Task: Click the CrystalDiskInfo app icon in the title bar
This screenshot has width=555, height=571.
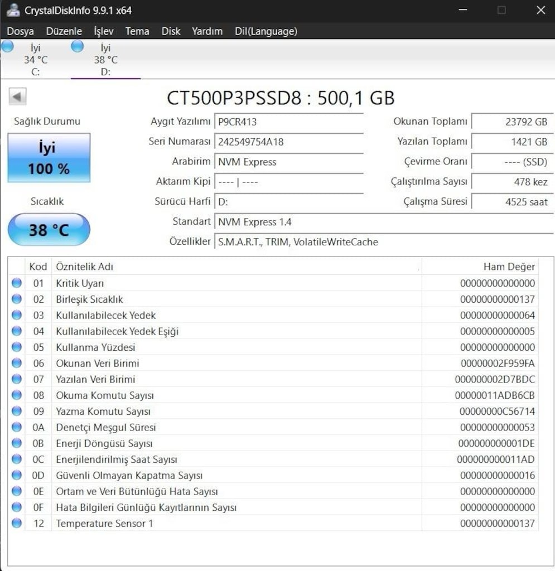Action: pyautogui.click(x=13, y=10)
